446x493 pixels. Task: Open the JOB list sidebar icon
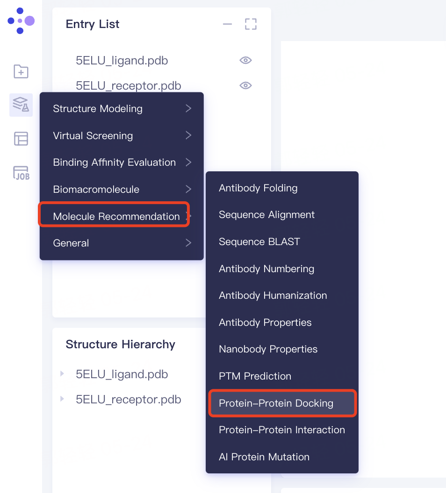pyautogui.click(x=21, y=173)
